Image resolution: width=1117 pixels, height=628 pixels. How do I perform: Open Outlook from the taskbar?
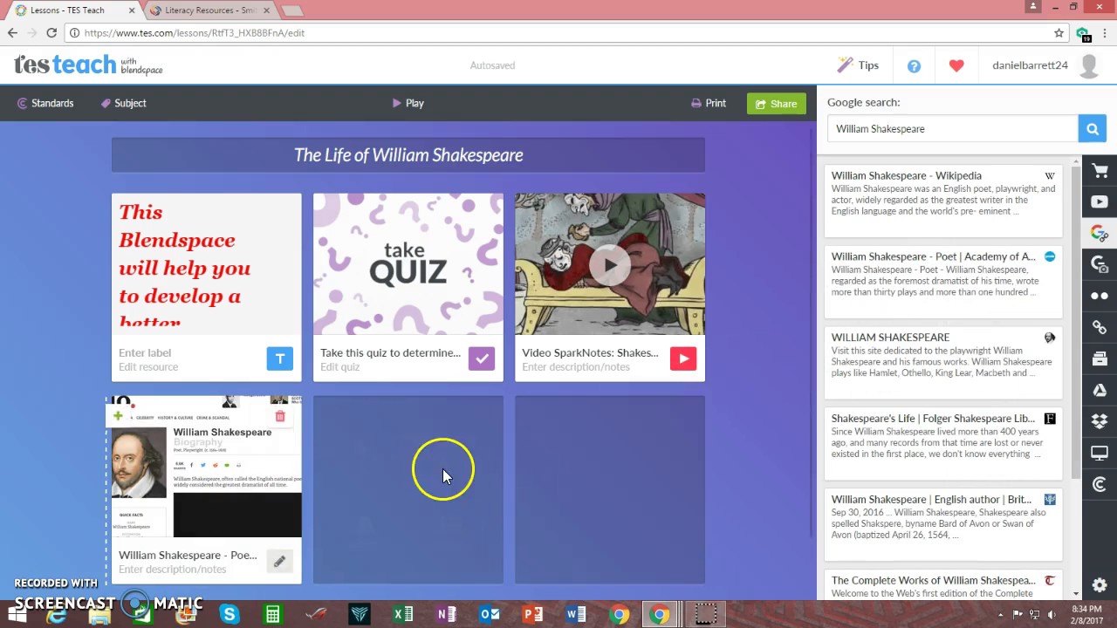(490, 615)
